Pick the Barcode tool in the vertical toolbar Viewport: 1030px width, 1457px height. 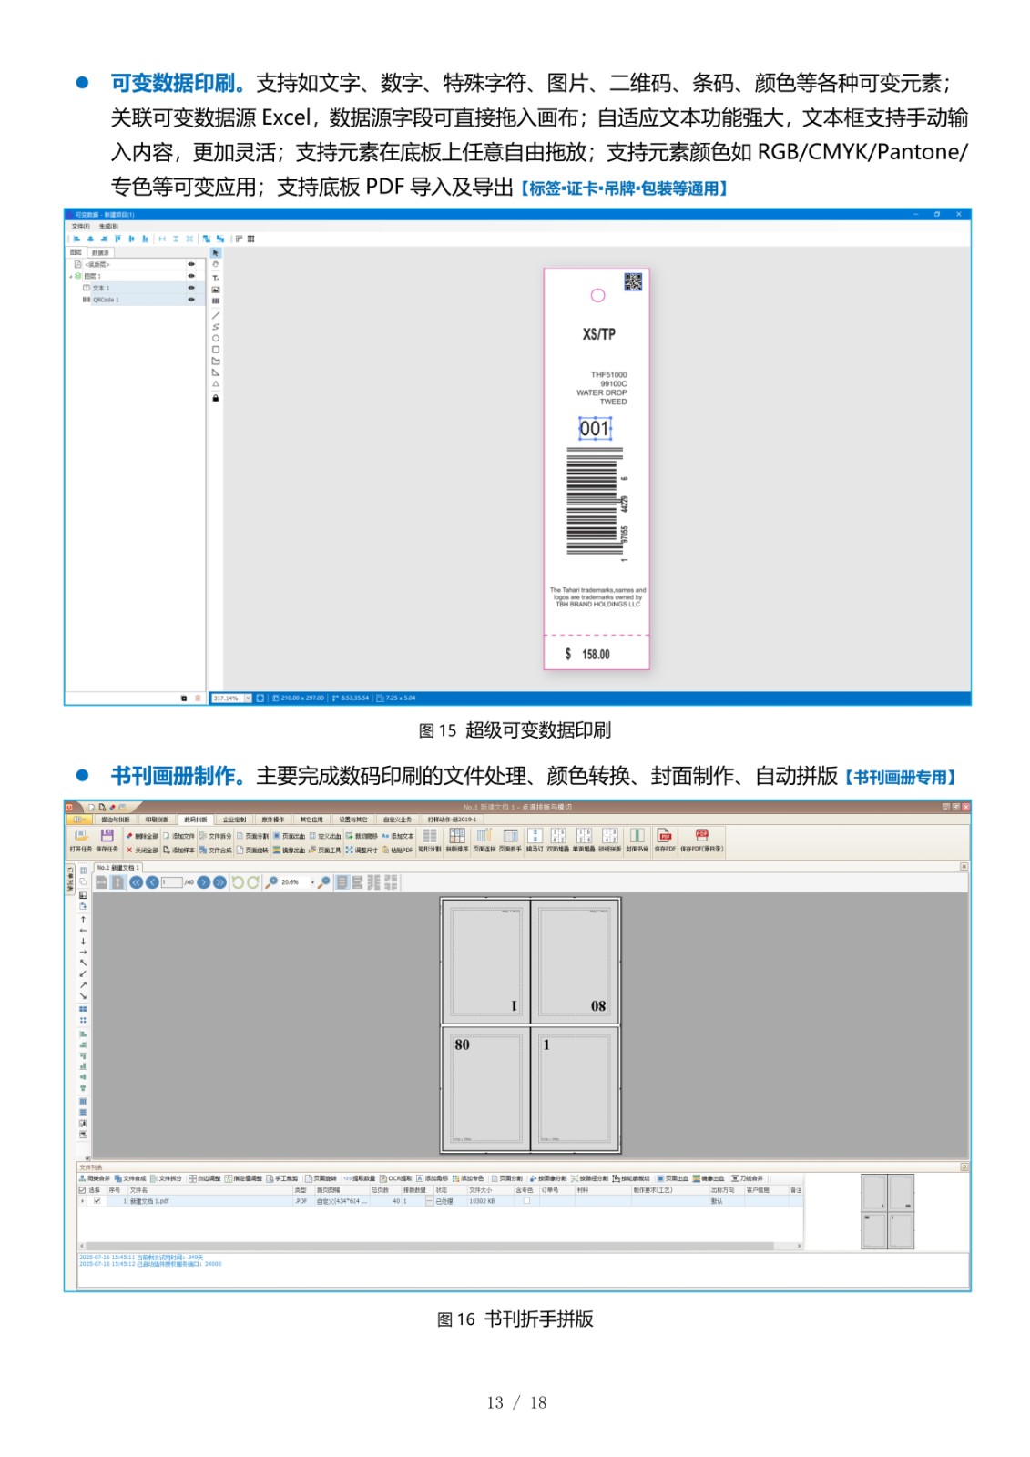[x=216, y=301]
